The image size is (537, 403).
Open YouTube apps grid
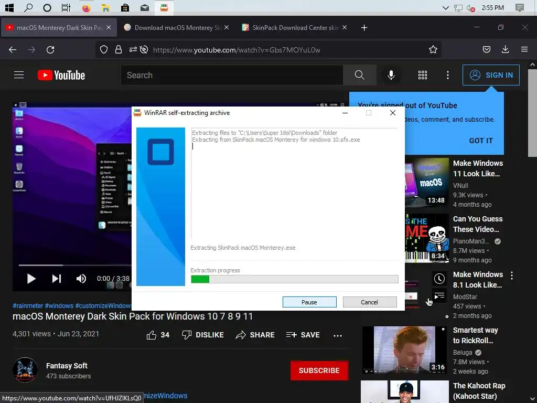tap(423, 75)
